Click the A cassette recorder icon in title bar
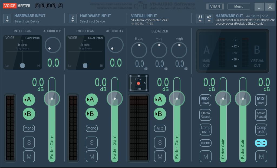Viewport: 277px width, 168px height. point(60,6)
